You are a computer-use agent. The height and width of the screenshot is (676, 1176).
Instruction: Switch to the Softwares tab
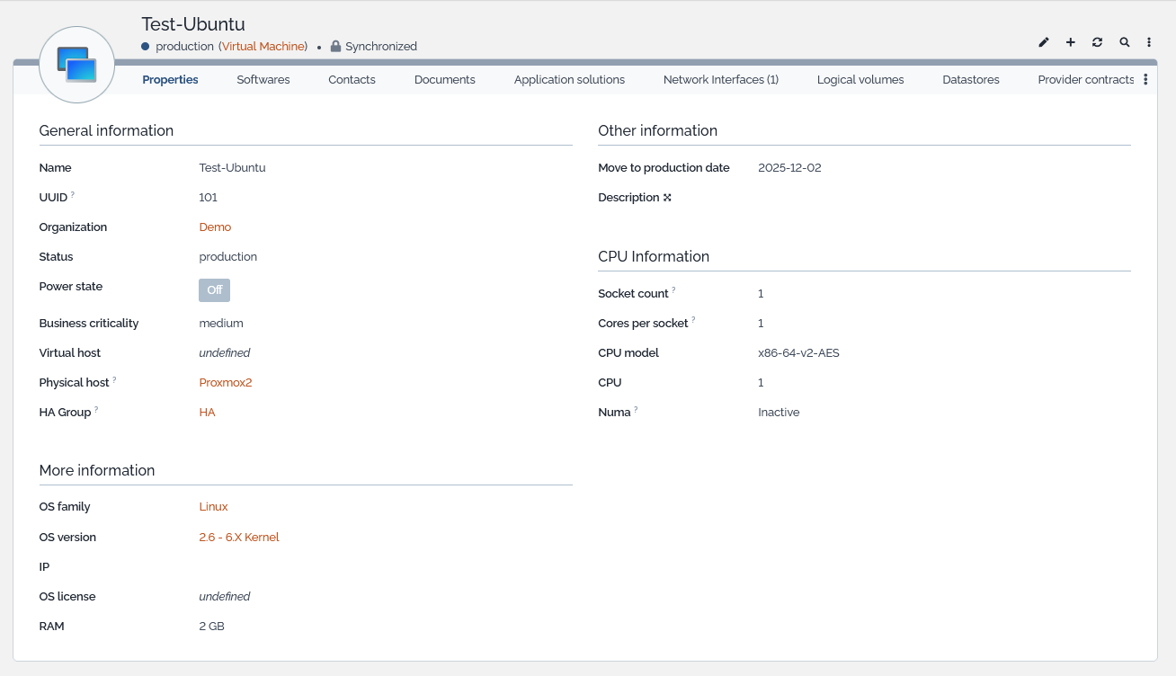pos(263,80)
